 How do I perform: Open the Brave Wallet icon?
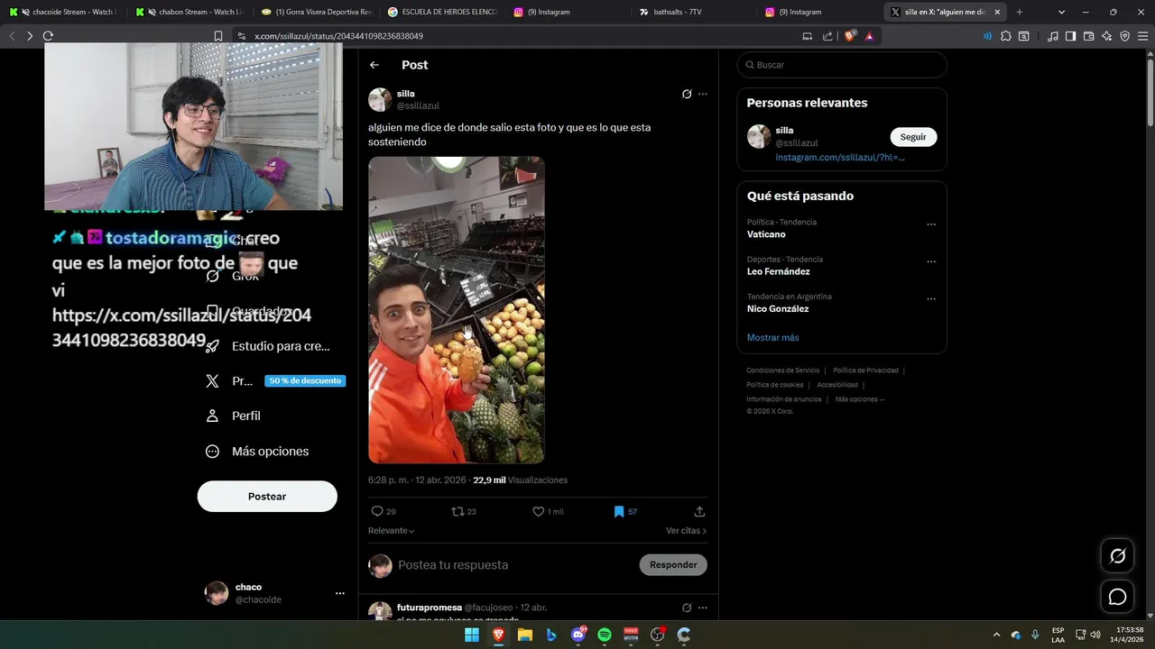[x=1088, y=36]
